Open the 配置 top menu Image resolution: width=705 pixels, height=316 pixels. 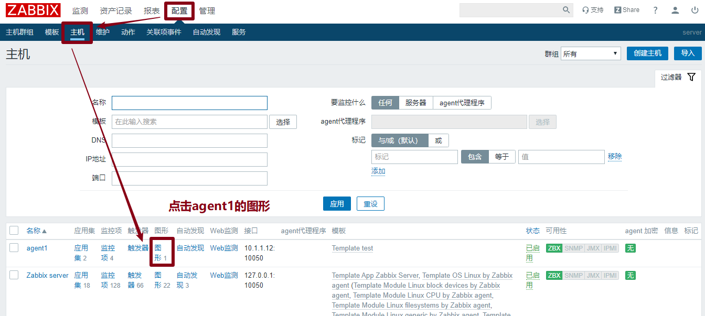(x=179, y=10)
